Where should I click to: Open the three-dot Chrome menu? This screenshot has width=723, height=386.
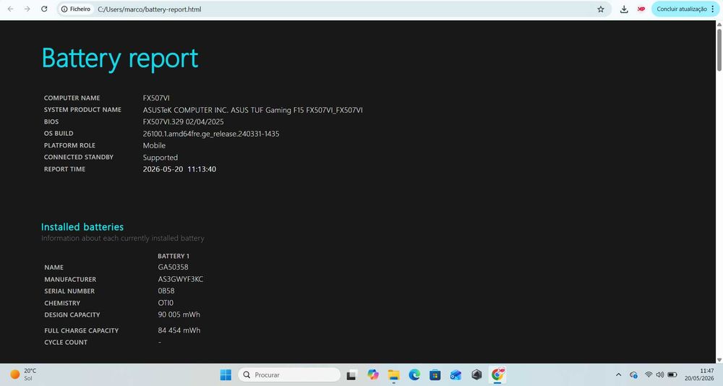pos(713,9)
